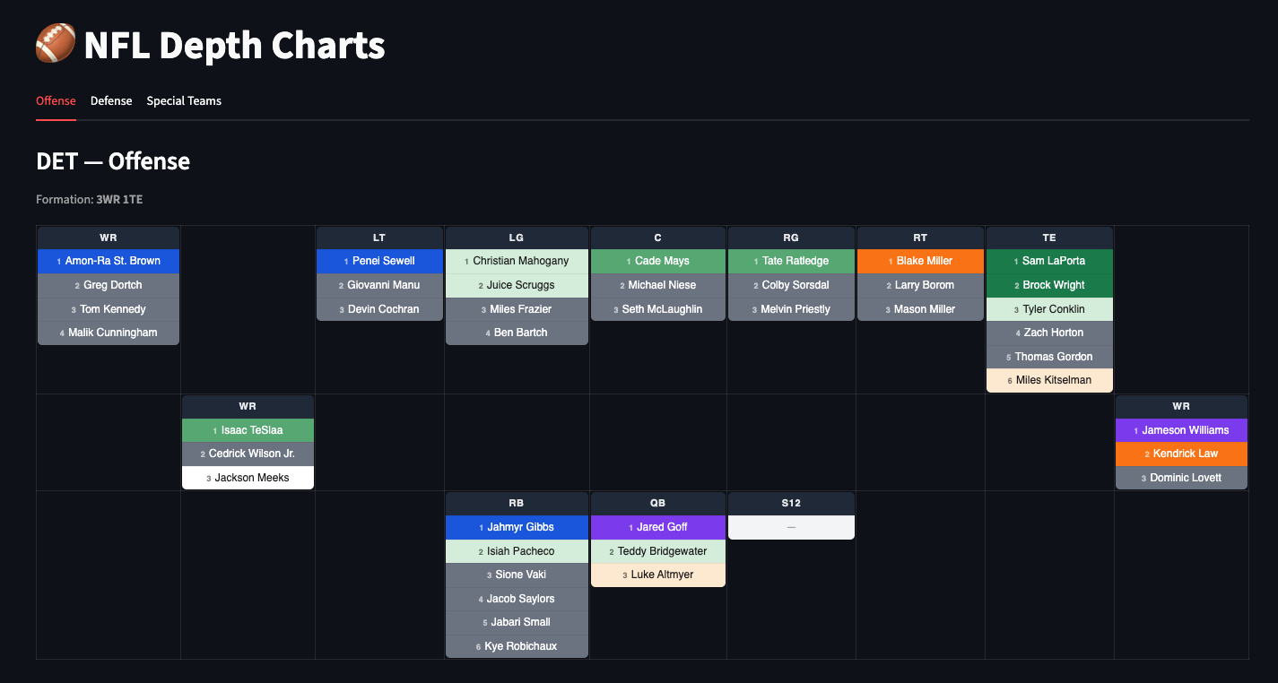Select quarterback Jared Goff

[658, 527]
